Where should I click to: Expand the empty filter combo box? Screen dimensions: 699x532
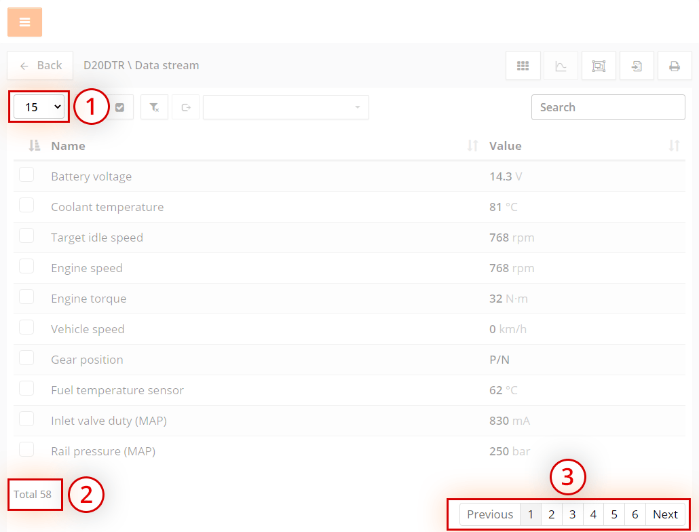[286, 107]
